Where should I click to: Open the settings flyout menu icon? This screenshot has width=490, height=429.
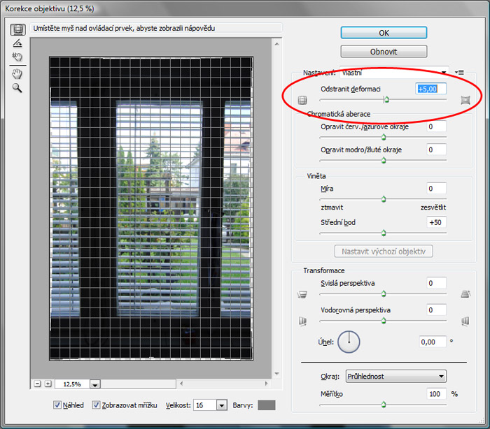pyautogui.click(x=459, y=72)
